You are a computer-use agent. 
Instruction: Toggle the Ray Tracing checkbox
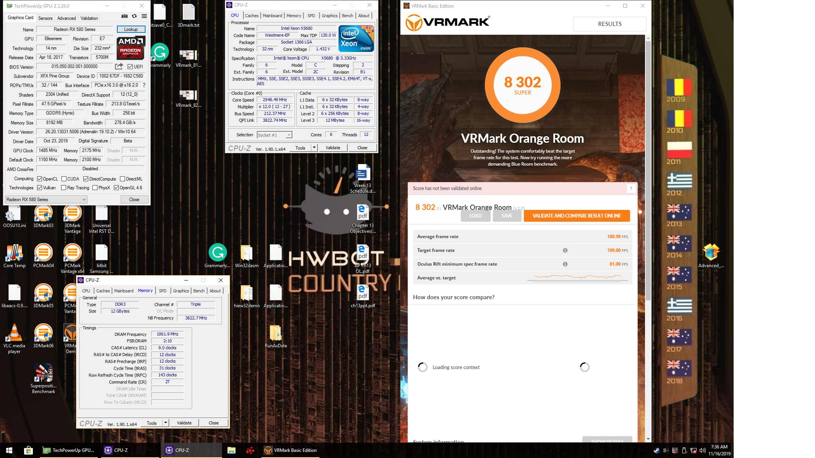point(64,187)
